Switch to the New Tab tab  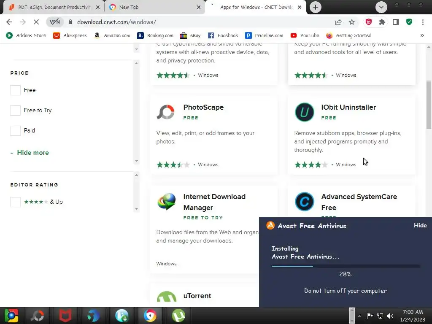click(x=154, y=7)
